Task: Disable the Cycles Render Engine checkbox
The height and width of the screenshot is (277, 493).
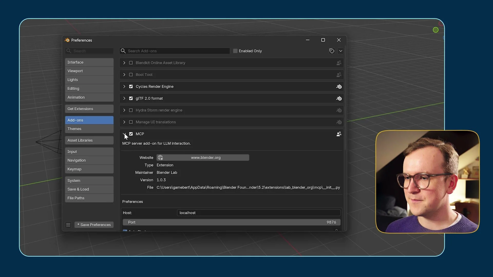Action: (x=131, y=86)
